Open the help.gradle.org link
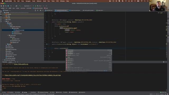169x95 pixels. click(21, 64)
